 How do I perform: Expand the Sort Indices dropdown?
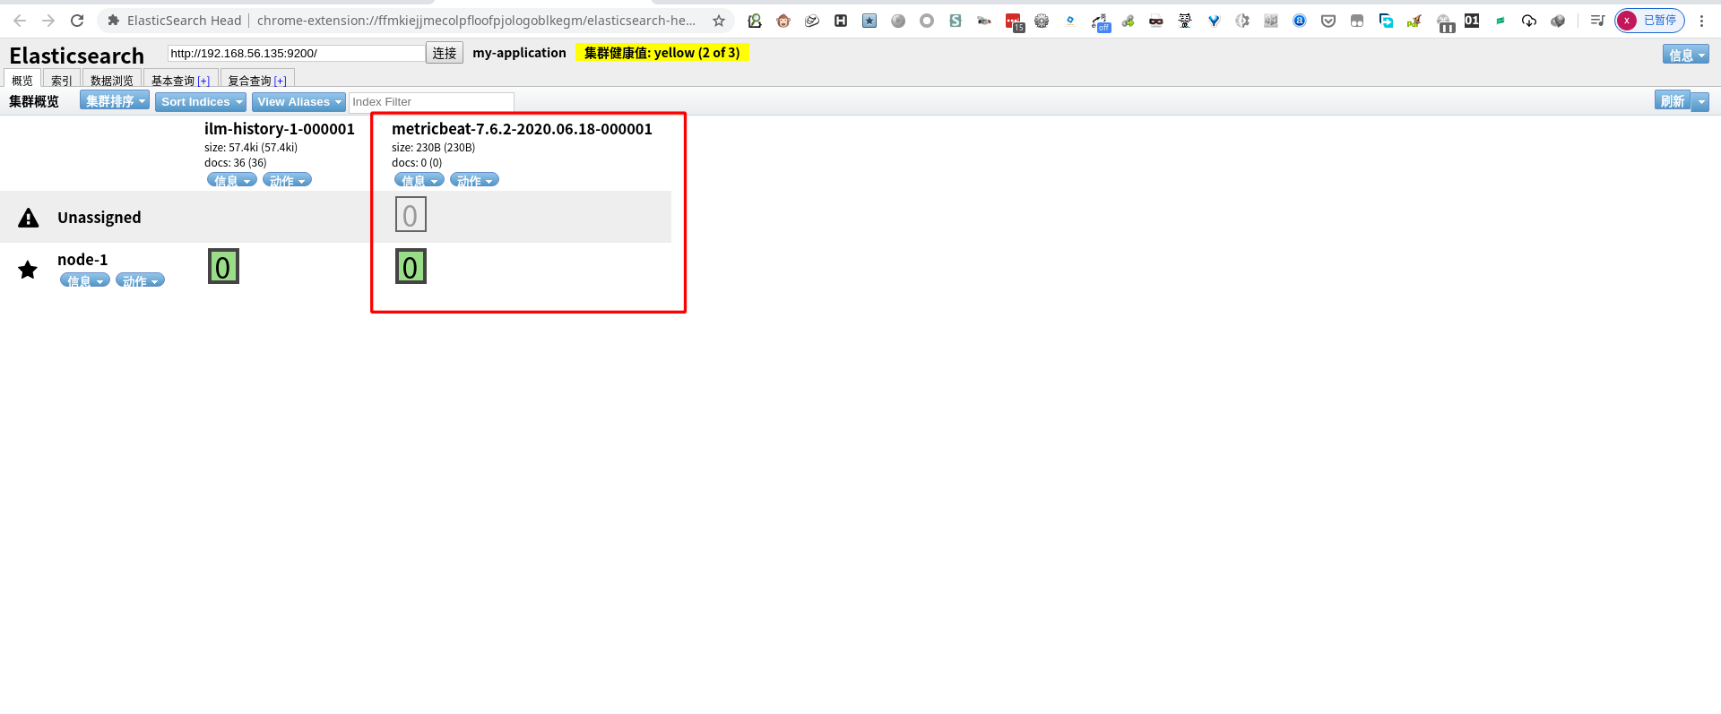[202, 101]
